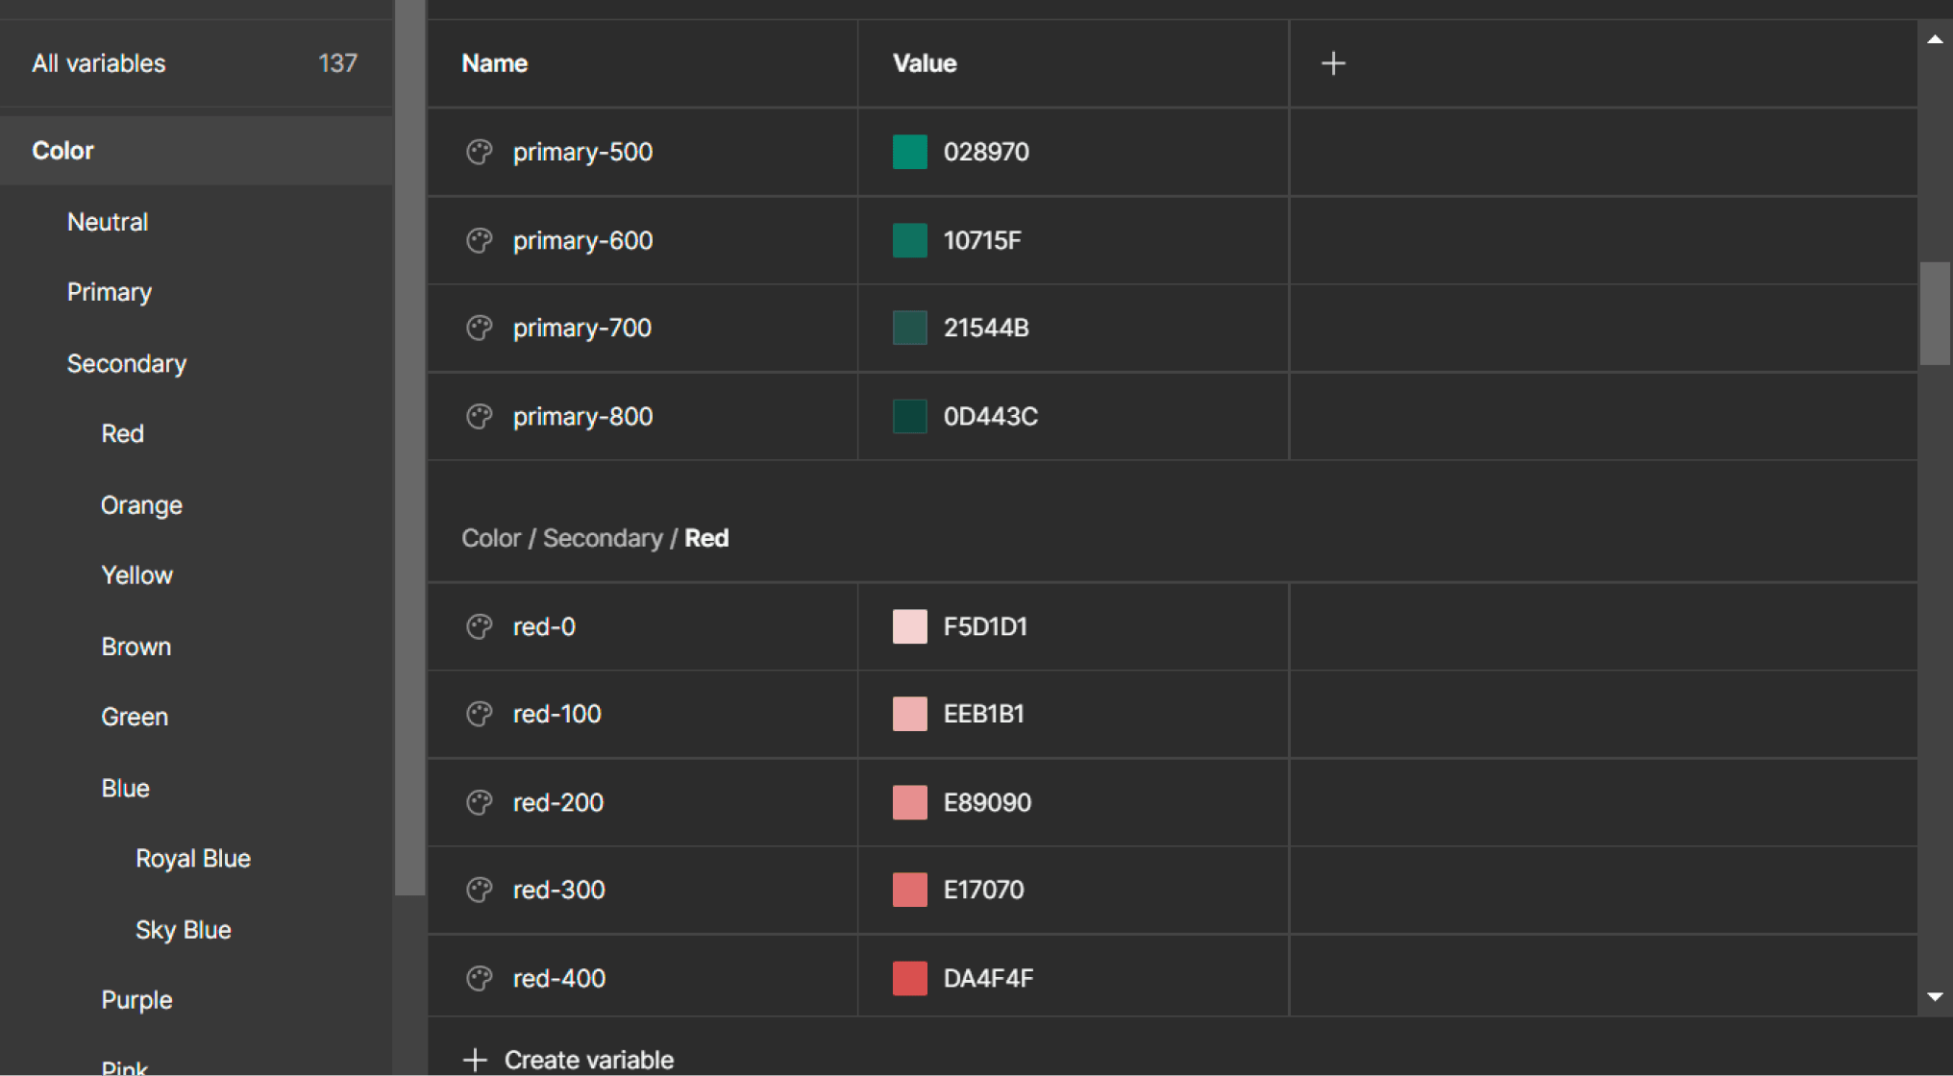Click Secondary in the breadcrumb path
The width and height of the screenshot is (1953, 1076).
pos(603,538)
